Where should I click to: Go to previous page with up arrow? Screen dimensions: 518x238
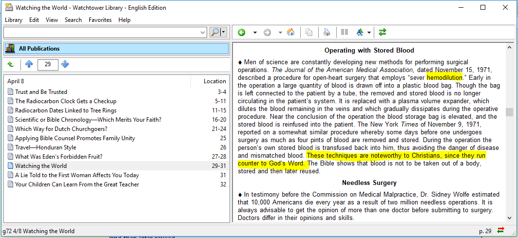pyautogui.click(x=29, y=64)
